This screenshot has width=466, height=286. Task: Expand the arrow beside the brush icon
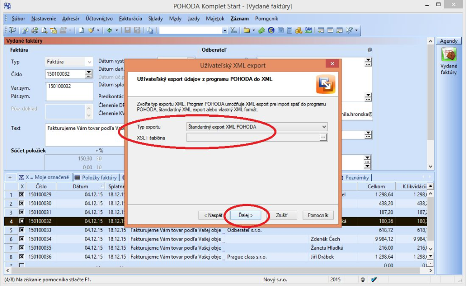(98, 30)
